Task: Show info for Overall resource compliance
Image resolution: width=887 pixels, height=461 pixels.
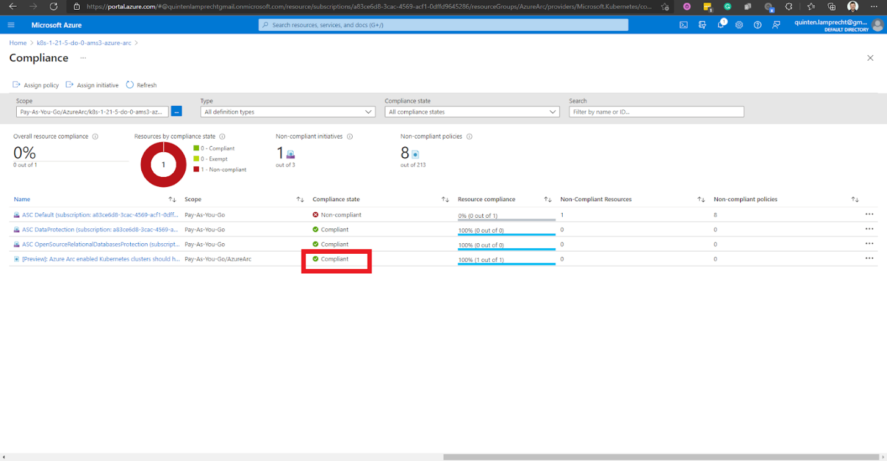Action: pos(95,136)
